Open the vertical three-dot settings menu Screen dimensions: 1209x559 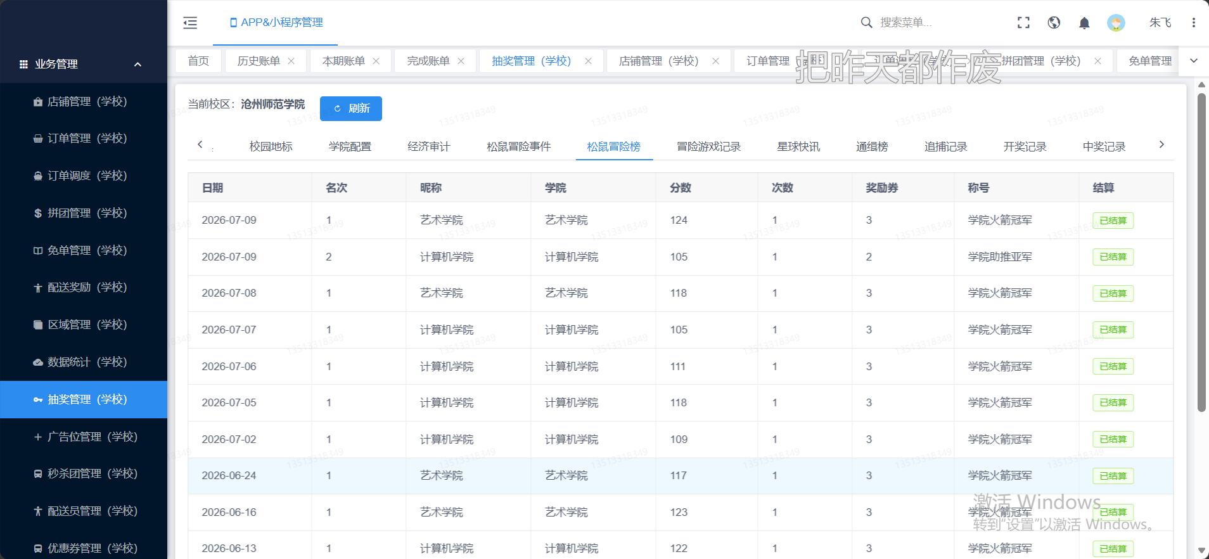[1194, 23]
